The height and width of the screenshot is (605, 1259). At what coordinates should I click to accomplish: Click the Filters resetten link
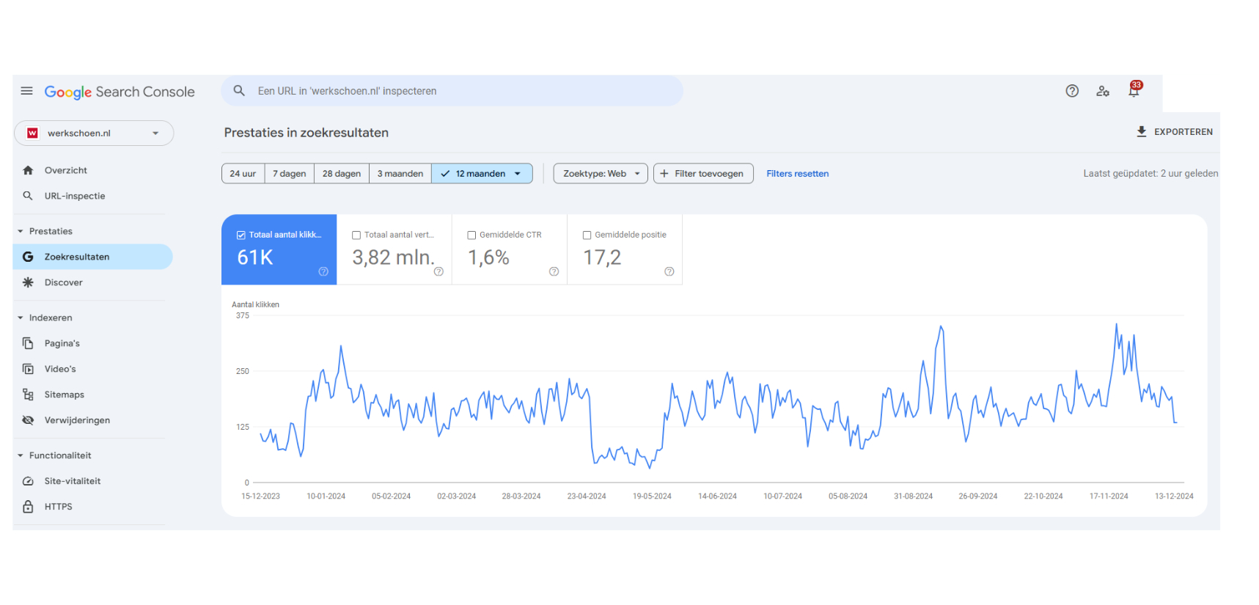coord(798,174)
